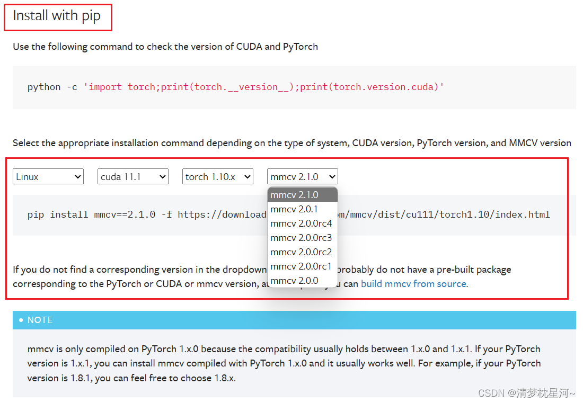Click the pip install mmcv==2.1.0 command
Screen dimensions: 583x403
pyautogui.click(x=288, y=214)
